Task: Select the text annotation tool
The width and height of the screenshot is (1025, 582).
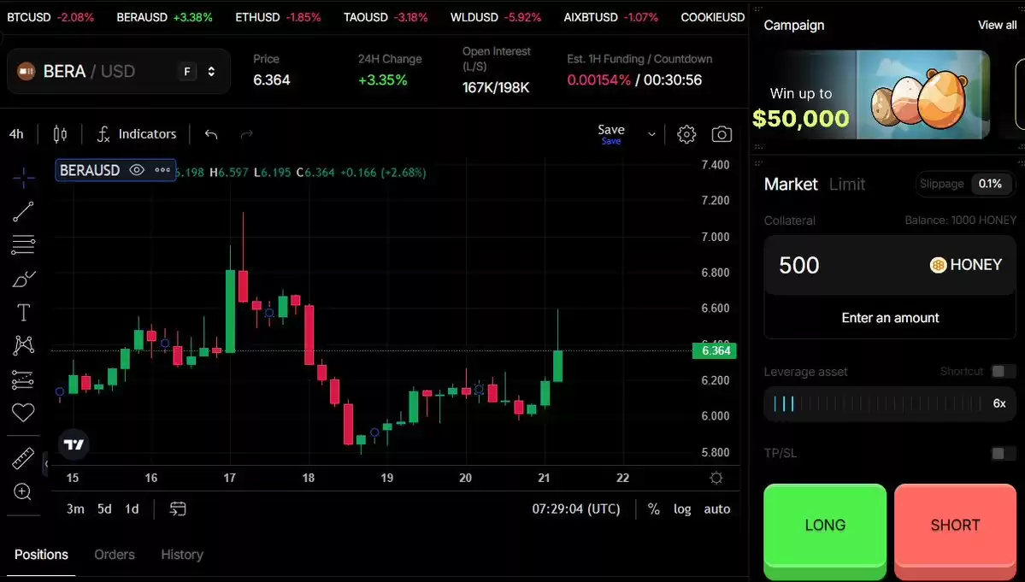Action: 24,313
